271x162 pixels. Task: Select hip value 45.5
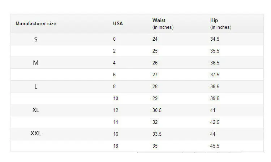(215, 146)
